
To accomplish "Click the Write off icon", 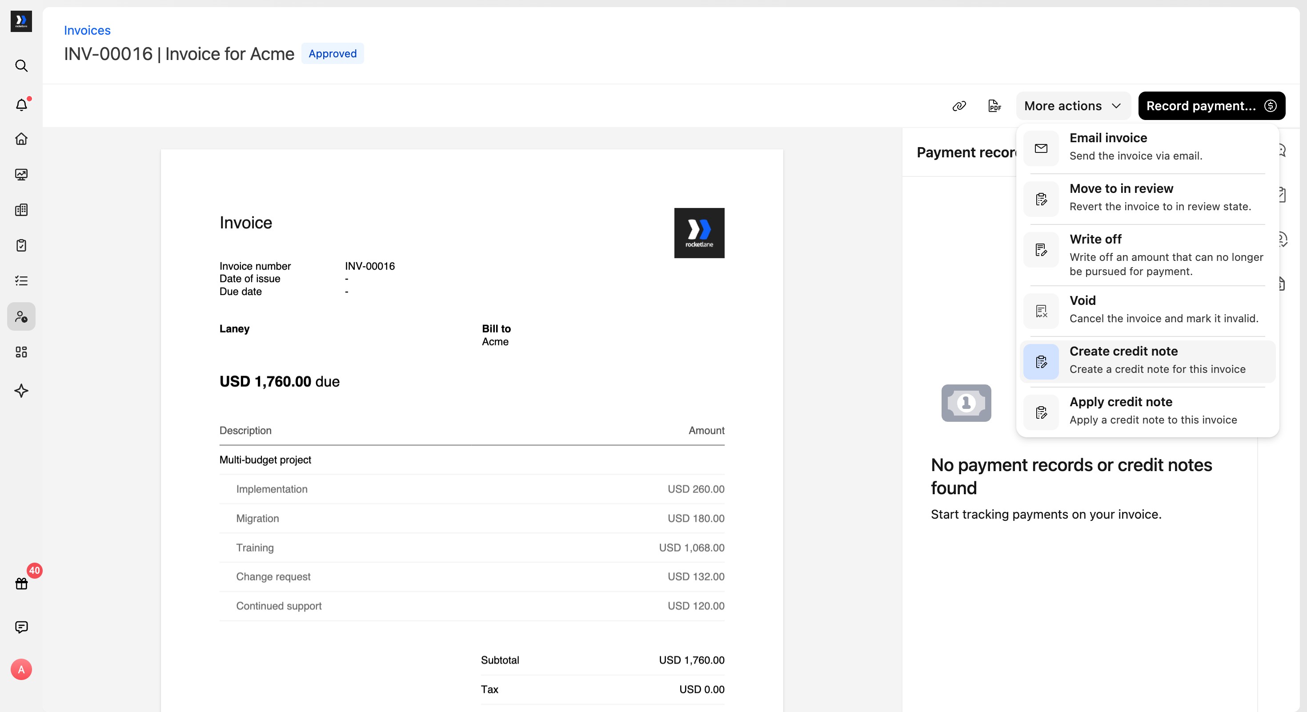I will click(x=1041, y=249).
